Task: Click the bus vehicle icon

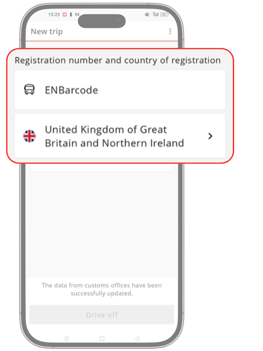Action: tap(29, 90)
